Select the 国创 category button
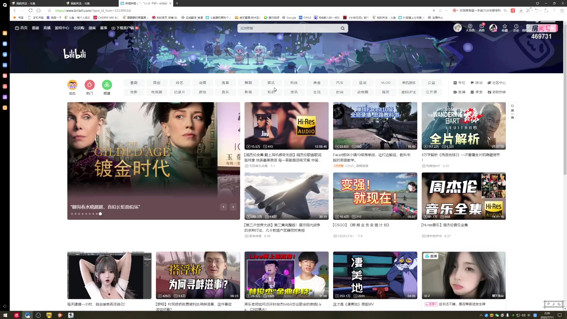Viewport: 567px width, 319px height. click(x=157, y=83)
